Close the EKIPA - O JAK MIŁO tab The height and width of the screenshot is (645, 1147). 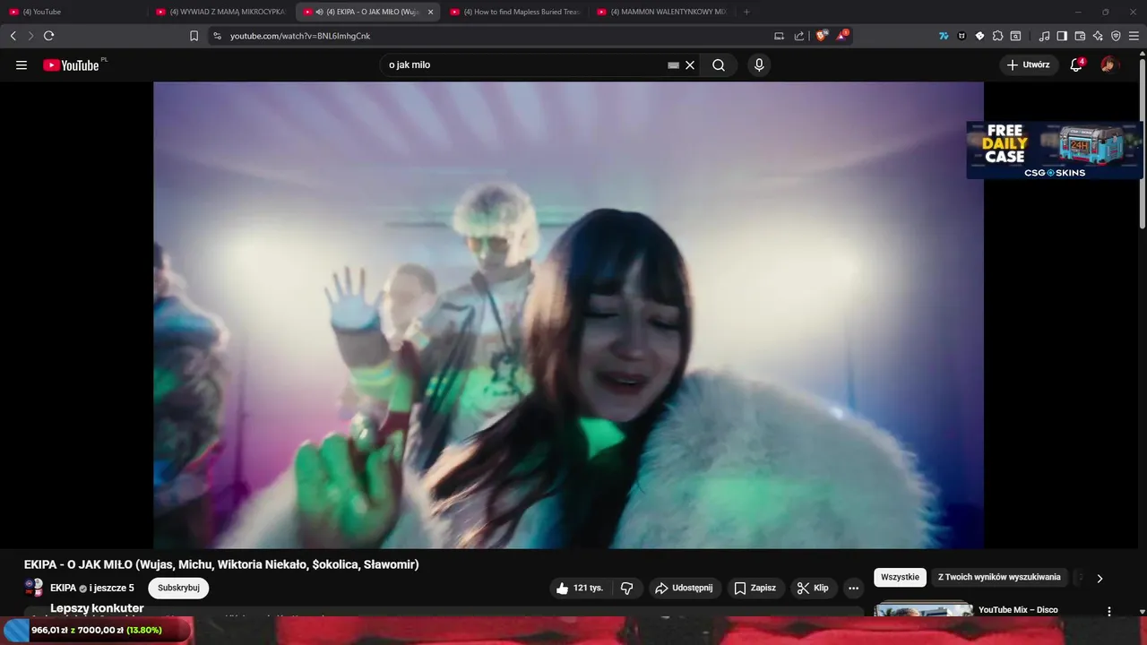tap(430, 12)
